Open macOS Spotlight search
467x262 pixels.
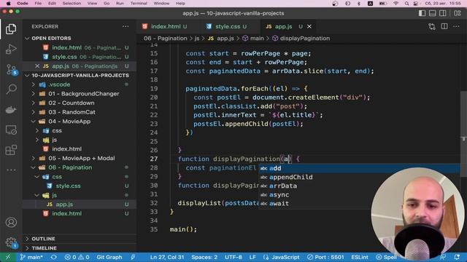point(406,3)
